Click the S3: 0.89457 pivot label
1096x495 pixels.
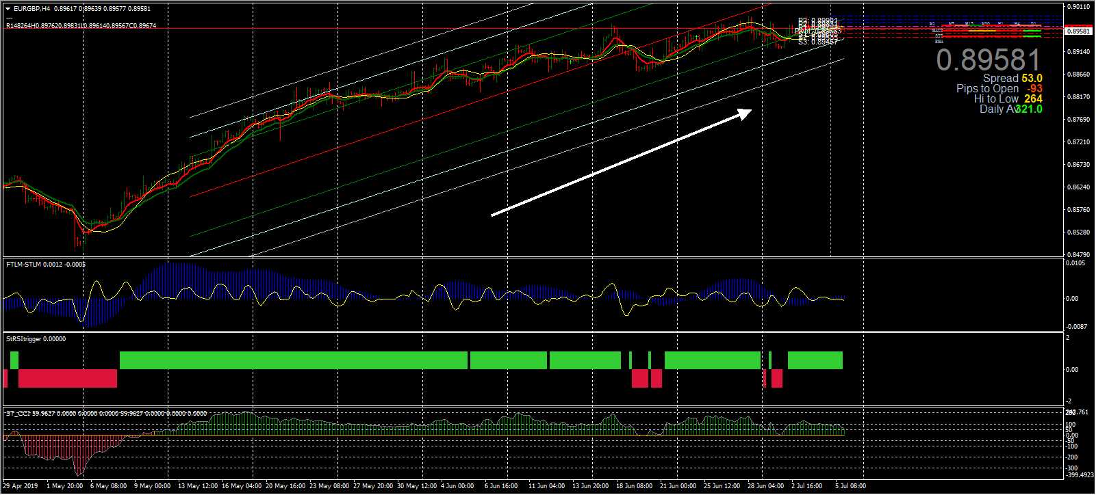point(818,42)
